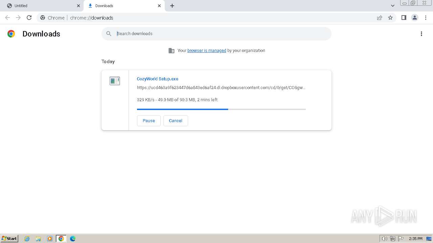Image resolution: width=433 pixels, height=243 pixels.
Task: Click the Today date label
Action: click(x=108, y=61)
